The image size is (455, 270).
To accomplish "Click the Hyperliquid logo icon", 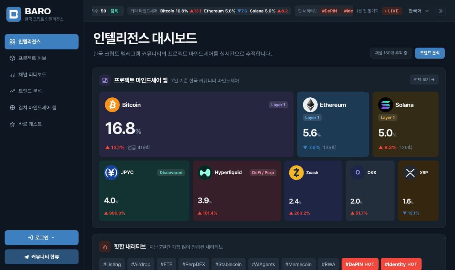I will (x=205, y=173).
